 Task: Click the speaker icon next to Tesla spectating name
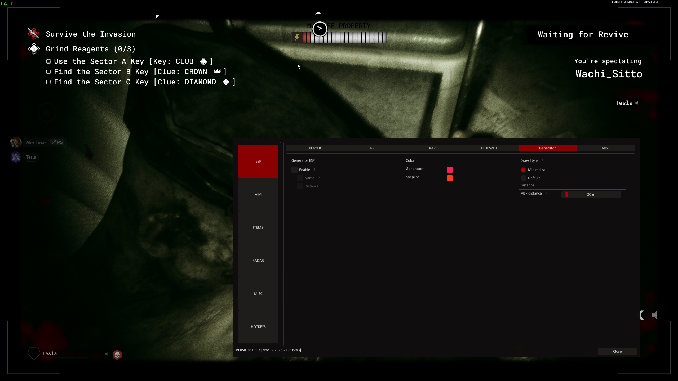point(637,103)
